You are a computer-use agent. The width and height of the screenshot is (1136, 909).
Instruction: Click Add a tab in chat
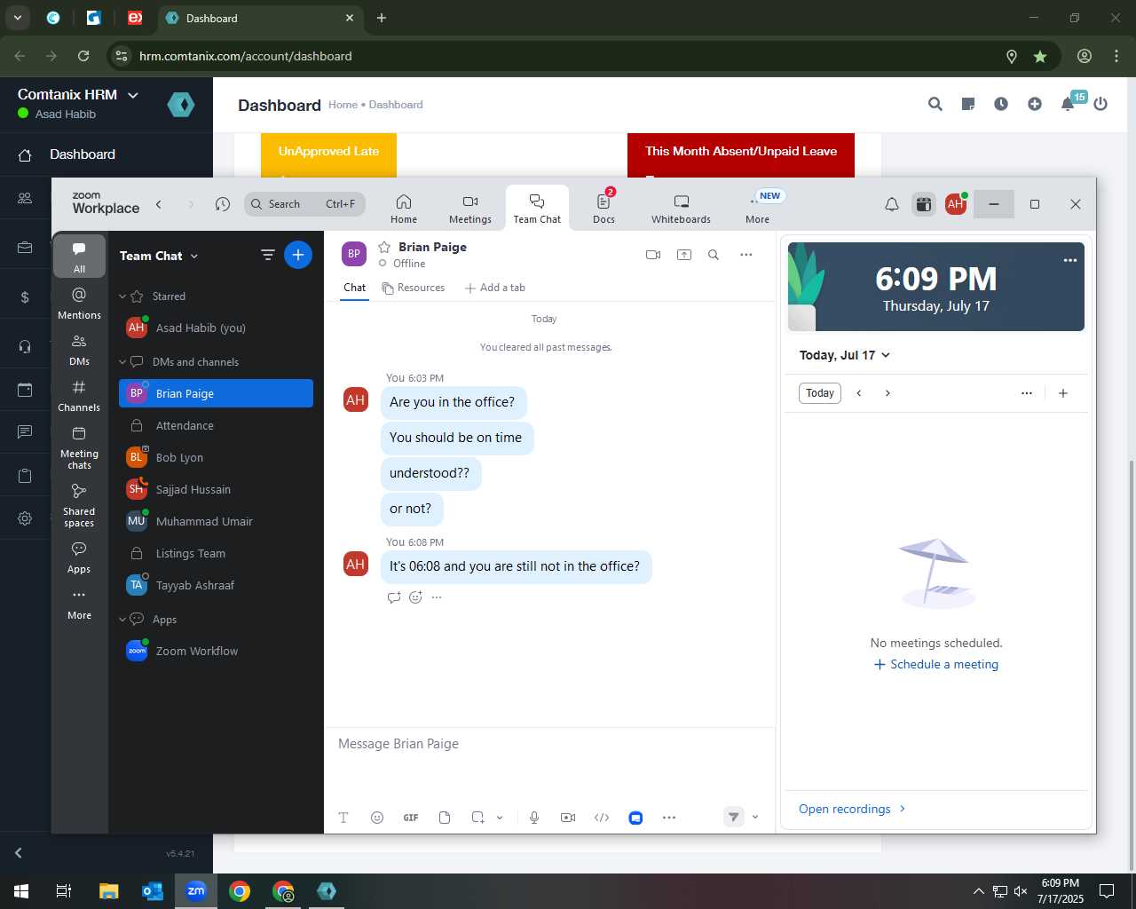495,288
